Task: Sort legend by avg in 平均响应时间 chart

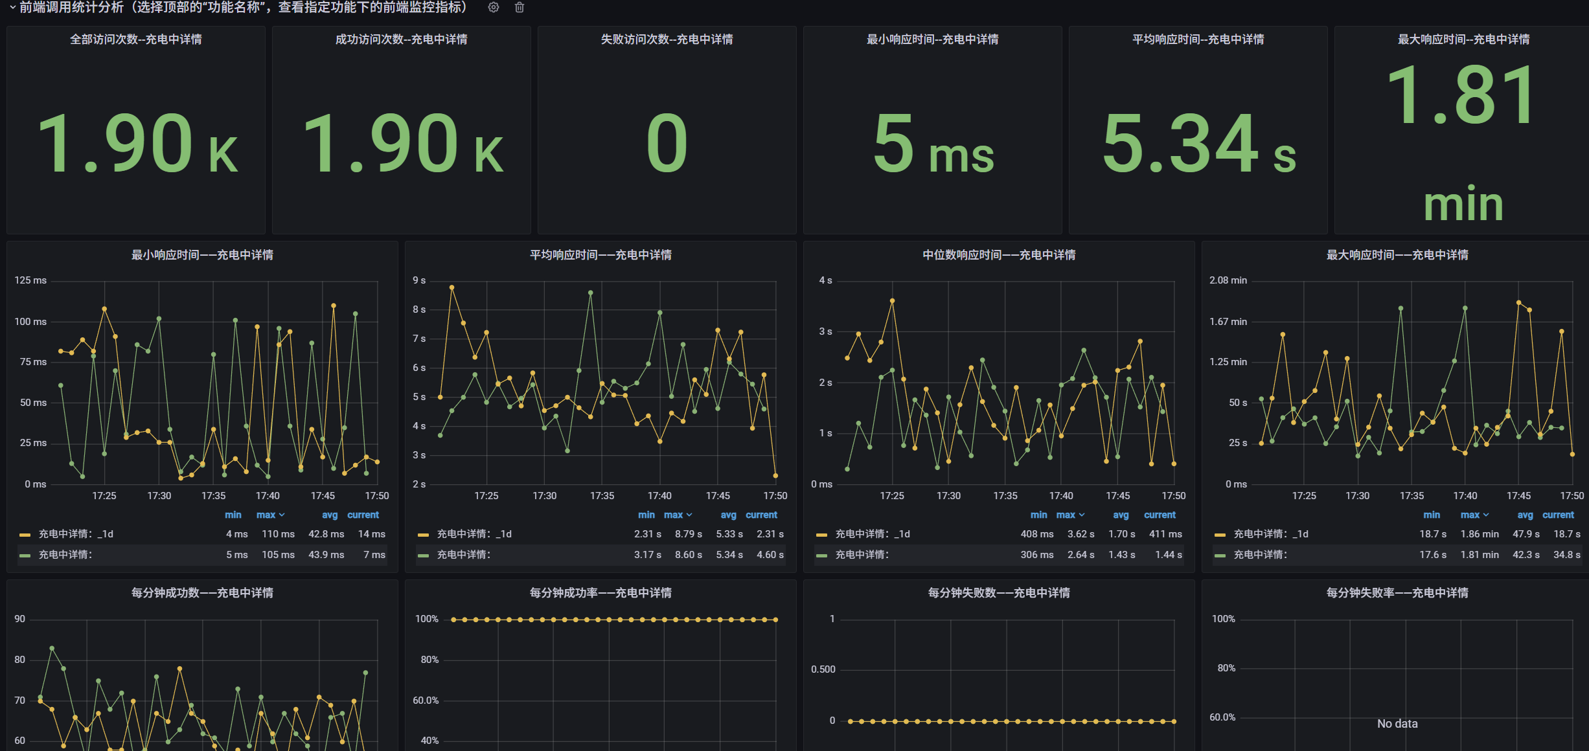Action: (x=728, y=515)
